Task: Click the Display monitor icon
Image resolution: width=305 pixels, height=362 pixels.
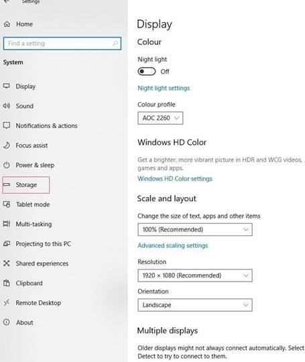Action: 7,86
